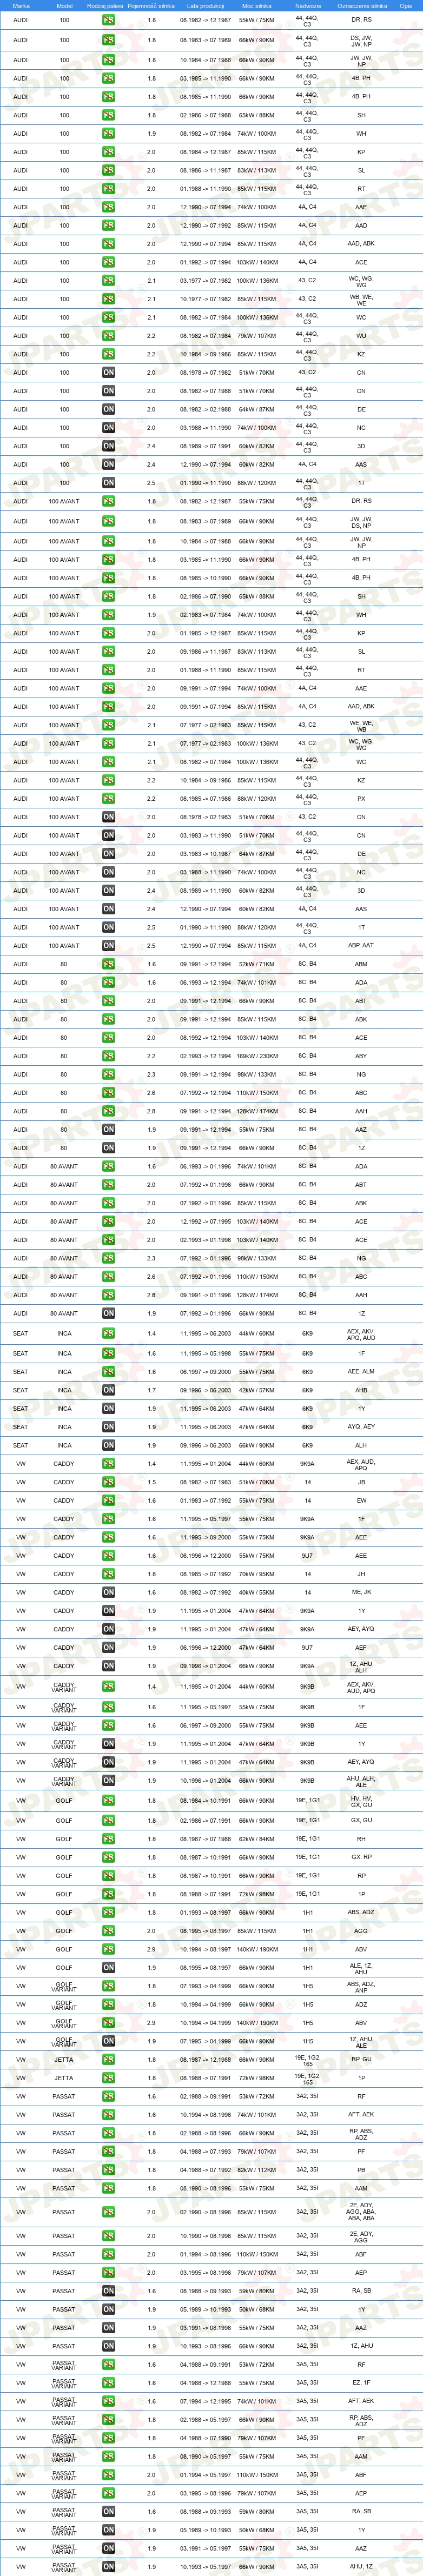Select the 1.7 displacement cell in Inca AHB row
This screenshot has width=423, height=2576.
[x=151, y=1390]
